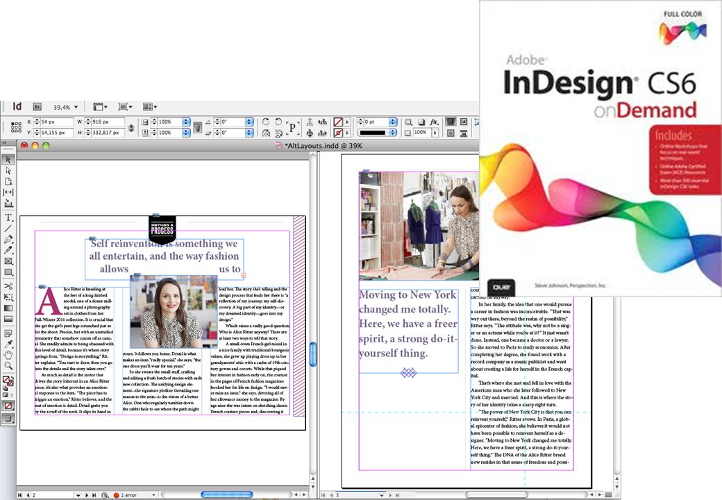Select the Line tool
The height and width of the screenshot is (500, 722).
tap(8, 228)
